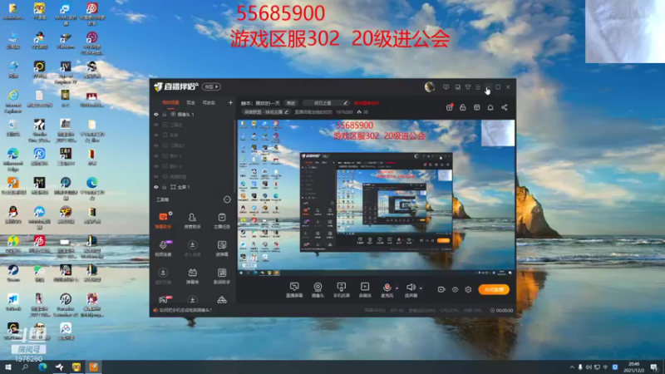Screen dimensions: 665x374
Task: Toggle the eye icon on the 图片 2 row
Action: [x=156, y=166]
